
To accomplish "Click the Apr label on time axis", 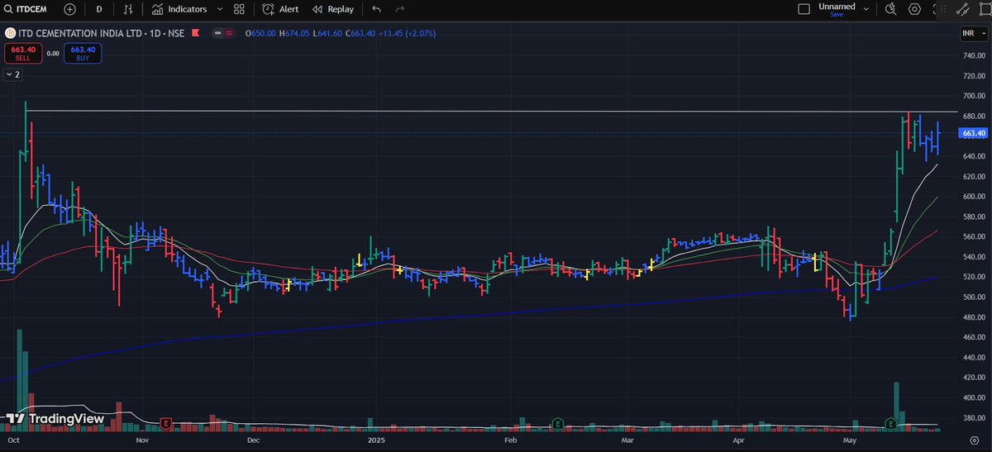I will [x=739, y=440].
